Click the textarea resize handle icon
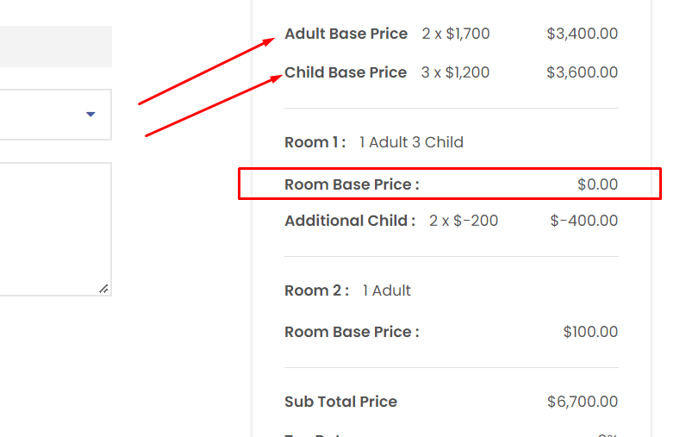 click(103, 289)
